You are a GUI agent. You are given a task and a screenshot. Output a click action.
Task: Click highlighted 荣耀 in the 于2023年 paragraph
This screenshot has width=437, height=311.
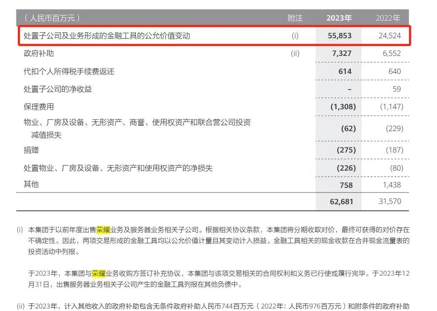click(x=98, y=273)
